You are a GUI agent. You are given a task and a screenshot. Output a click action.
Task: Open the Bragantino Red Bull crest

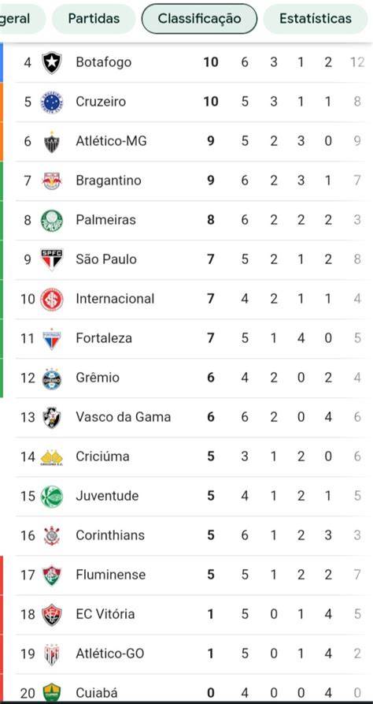[52, 181]
